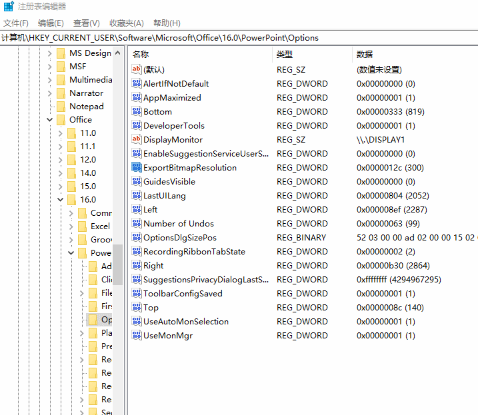Select the EnableSuggestionServiceUserS... value name
Image resolution: width=478 pixels, height=415 pixels.
pos(206,154)
